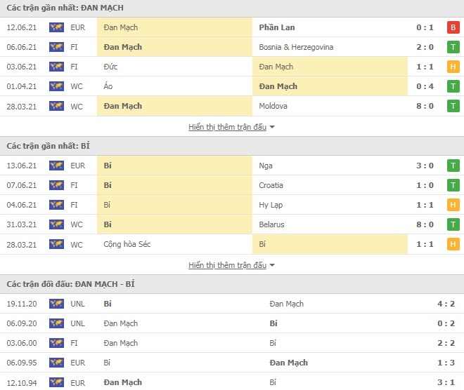Click the red B result badge for Phần Lan match
The width and height of the screenshot is (464, 390).
tap(453, 27)
